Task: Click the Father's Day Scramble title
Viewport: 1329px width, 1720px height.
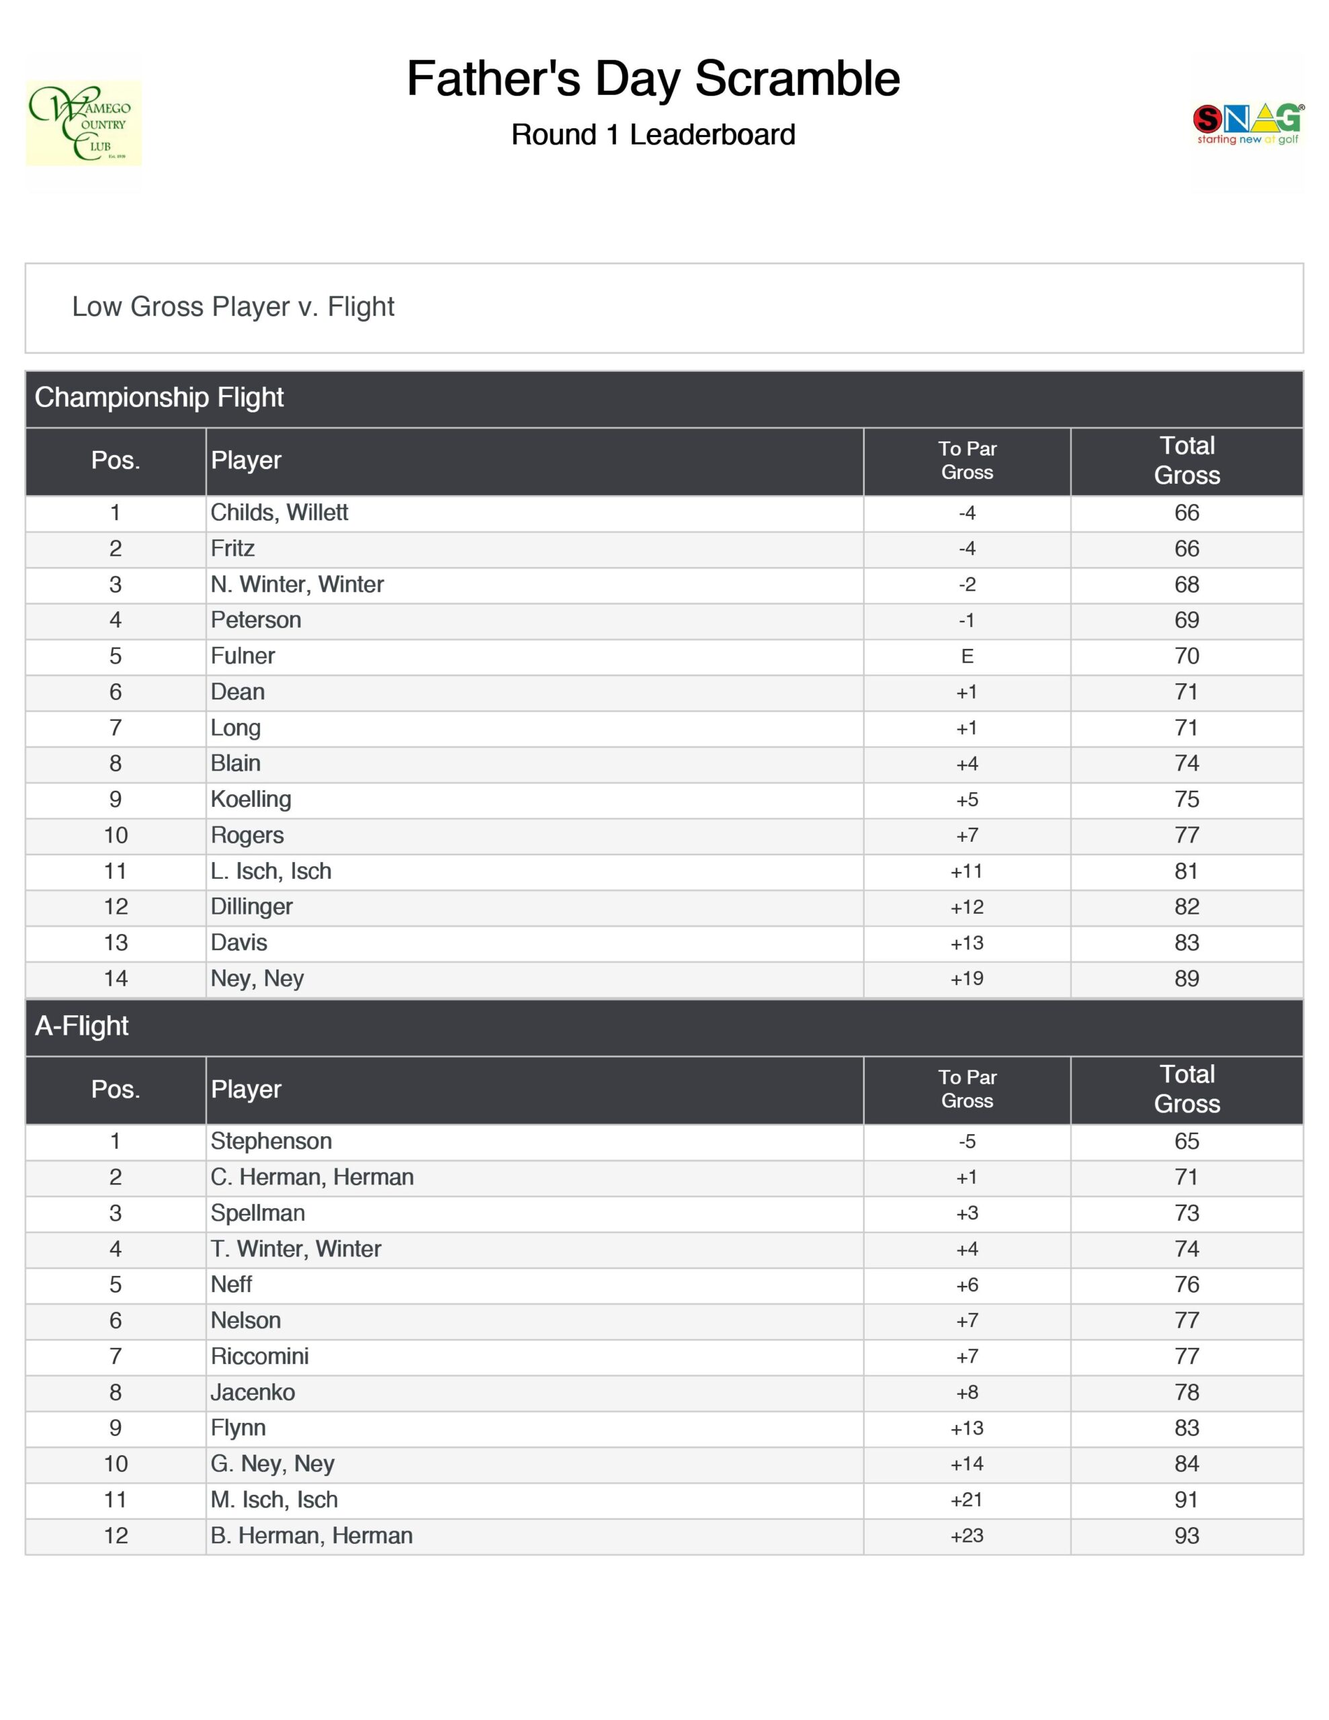Action: [652, 79]
